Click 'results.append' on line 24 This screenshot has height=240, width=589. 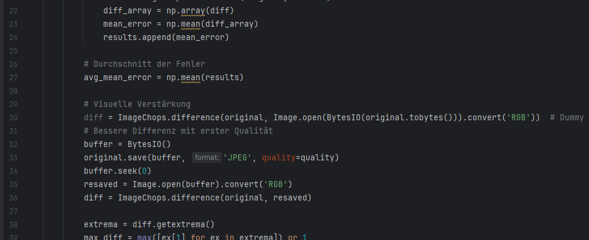click(x=137, y=37)
